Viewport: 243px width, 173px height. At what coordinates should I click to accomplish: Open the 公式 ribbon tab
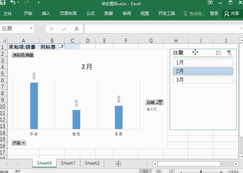[91, 13]
